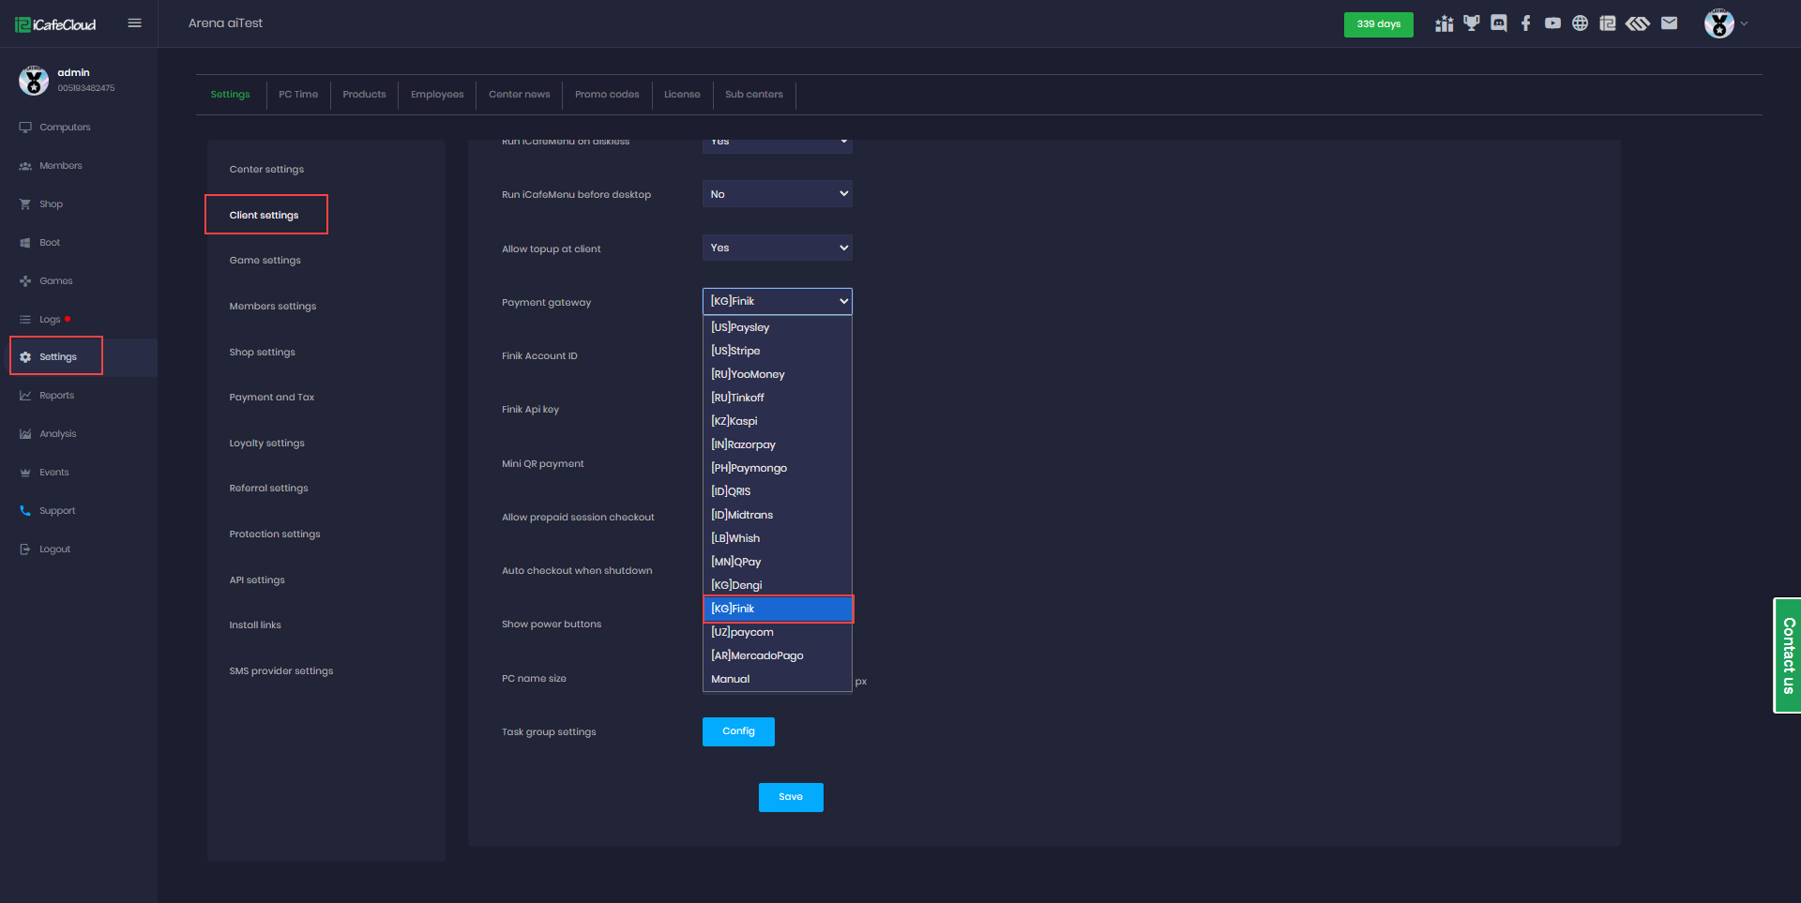This screenshot has height=903, width=1801.
Task: Click the hamburger menu icon
Action: click(134, 23)
